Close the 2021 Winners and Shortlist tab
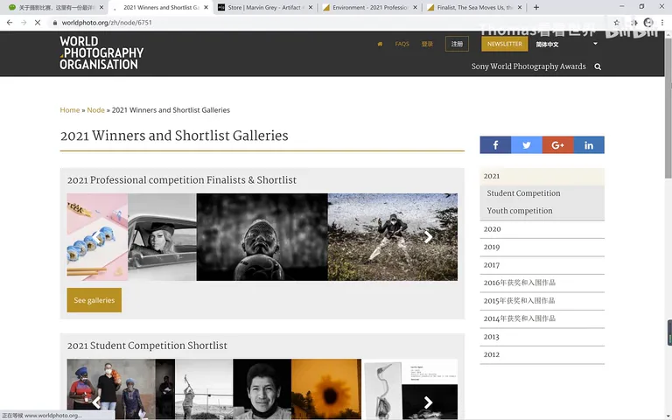This screenshot has height=420, width=672. pyautogui.click(x=206, y=7)
